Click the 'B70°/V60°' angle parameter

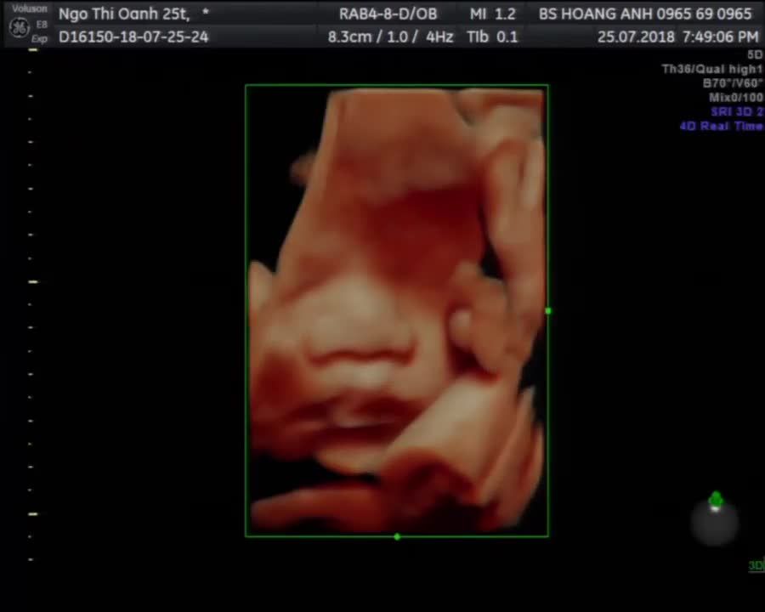(733, 83)
